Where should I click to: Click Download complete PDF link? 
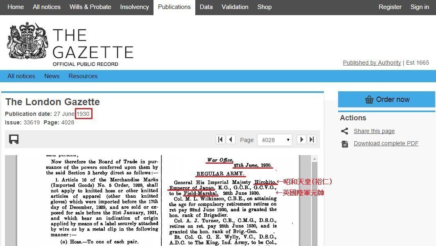(386, 143)
